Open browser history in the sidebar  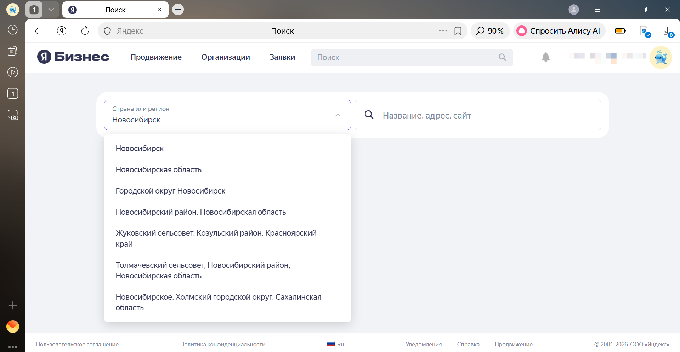point(13,30)
